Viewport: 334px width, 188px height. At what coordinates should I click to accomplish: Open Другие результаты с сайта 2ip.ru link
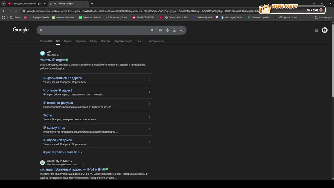click(63, 152)
